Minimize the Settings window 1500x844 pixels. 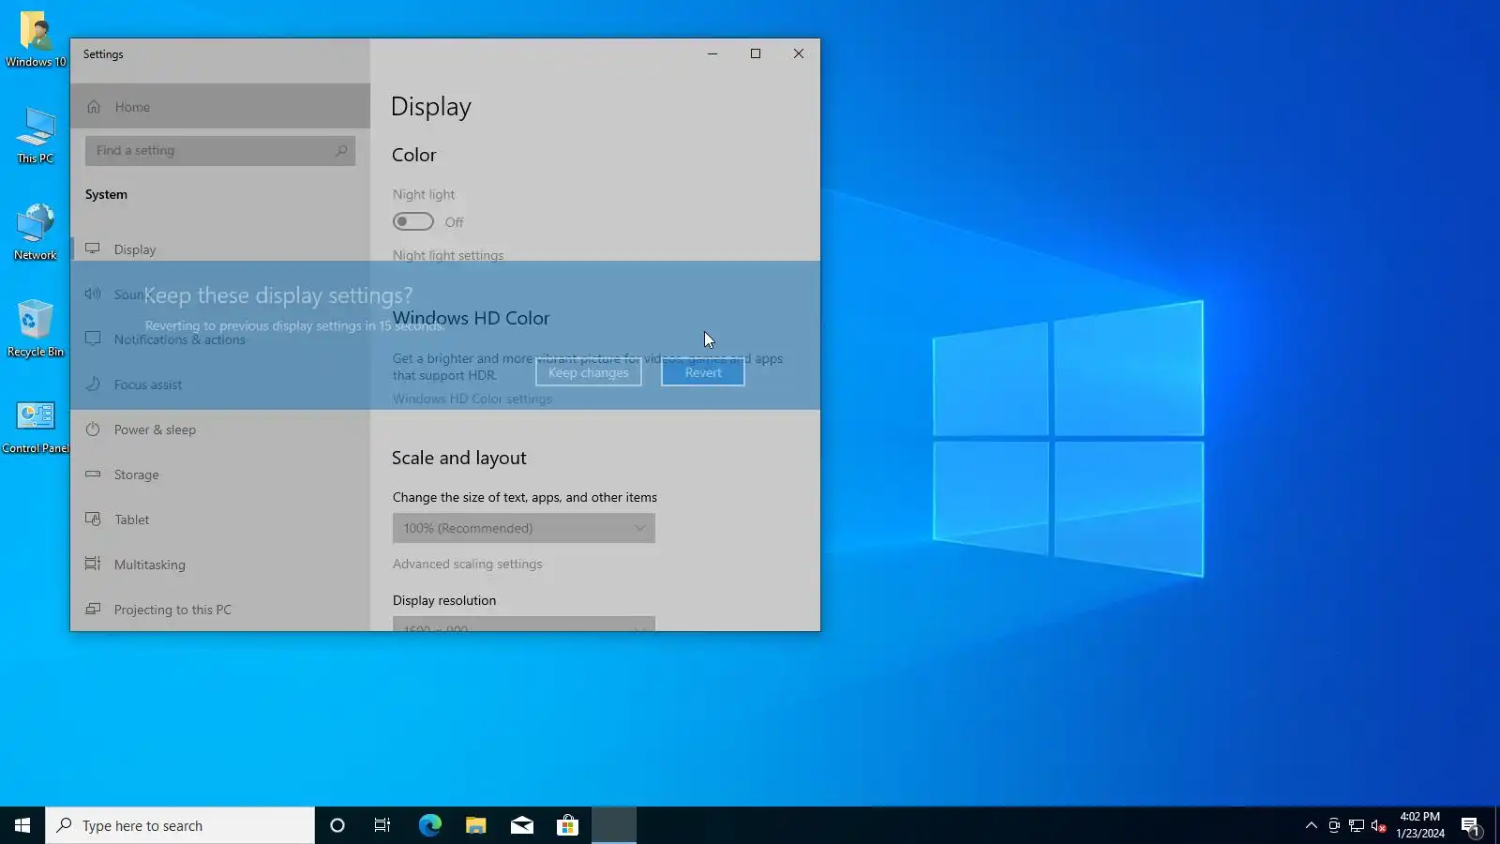712,53
